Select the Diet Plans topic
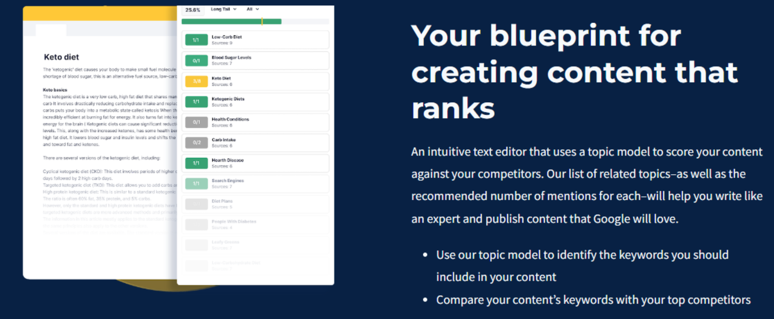Screen dimensions: 774x319 pos(255,204)
